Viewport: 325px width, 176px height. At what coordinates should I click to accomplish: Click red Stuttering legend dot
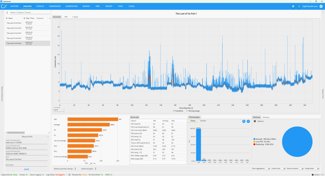(x=254, y=144)
